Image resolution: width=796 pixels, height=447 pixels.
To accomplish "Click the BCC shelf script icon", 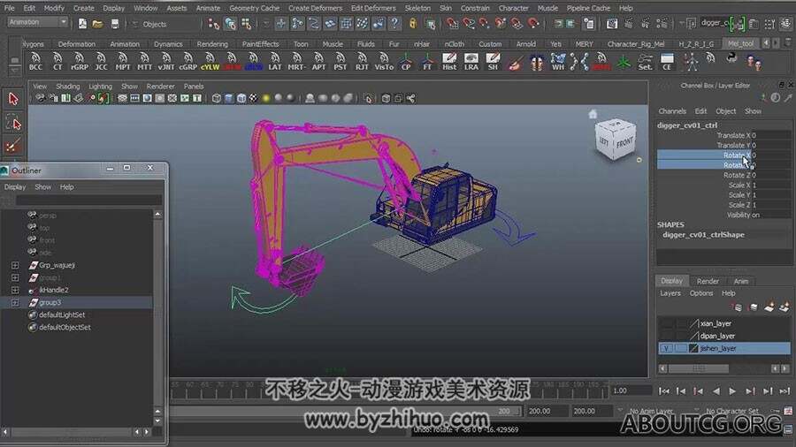I will click(x=35, y=61).
